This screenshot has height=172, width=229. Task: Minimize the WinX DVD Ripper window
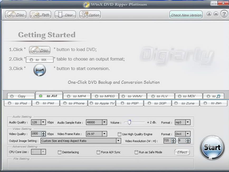(214, 3)
